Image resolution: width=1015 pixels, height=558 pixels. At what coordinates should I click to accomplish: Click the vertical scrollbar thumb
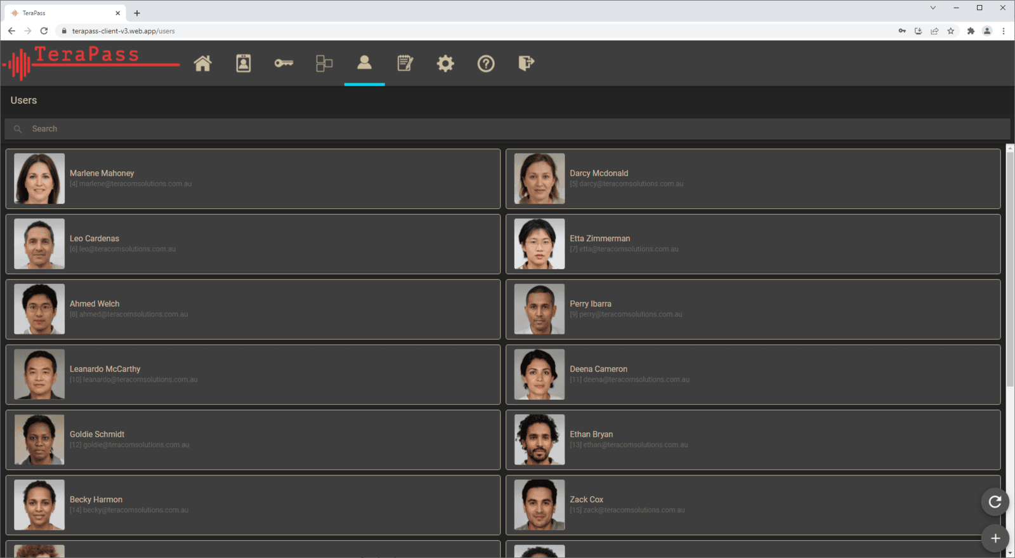click(1010, 269)
